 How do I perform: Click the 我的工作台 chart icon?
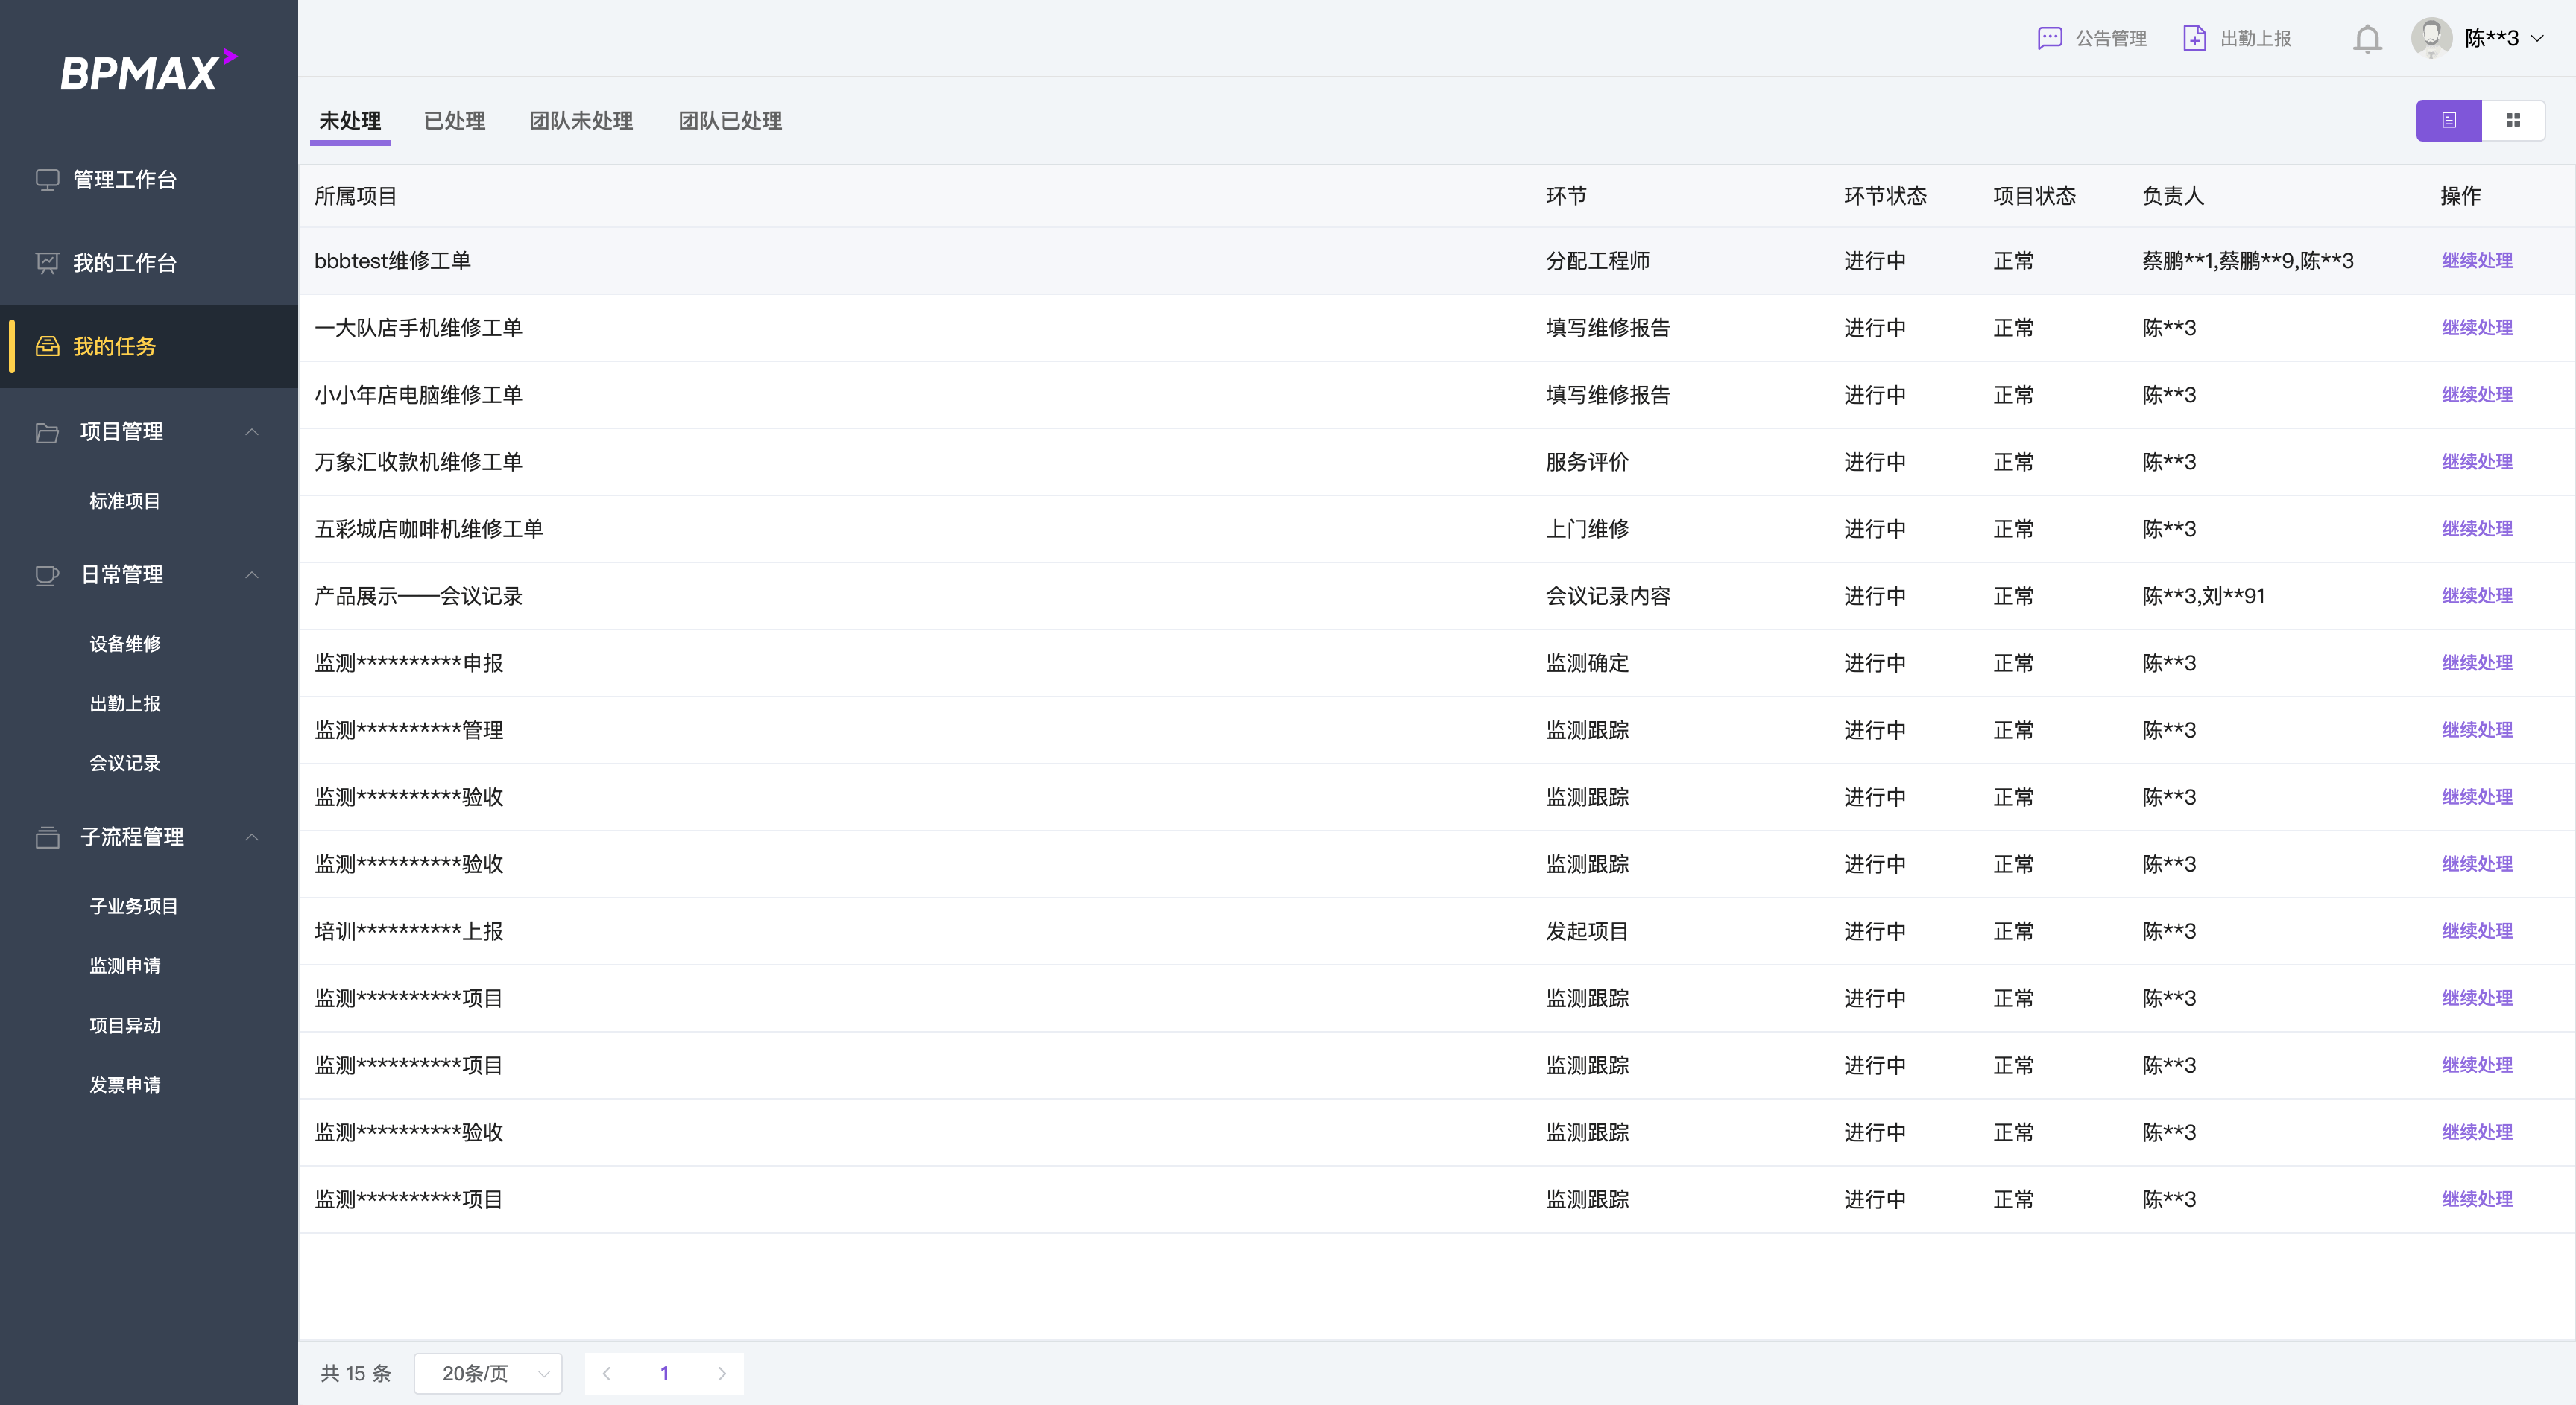tap(47, 263)
